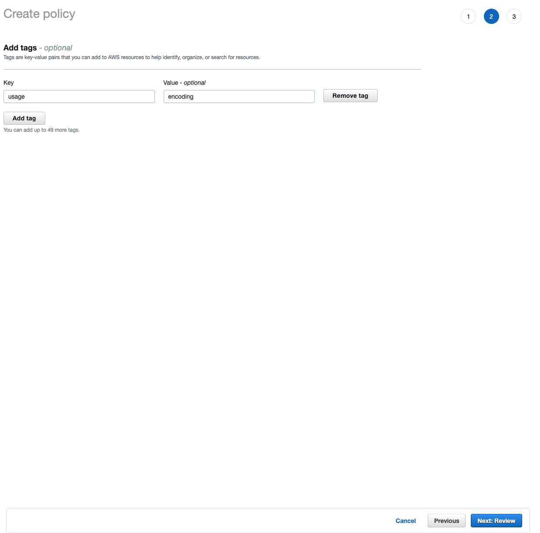Click the tags key-value pairs description
Screen dimensions: 540x533
(131, 57)
